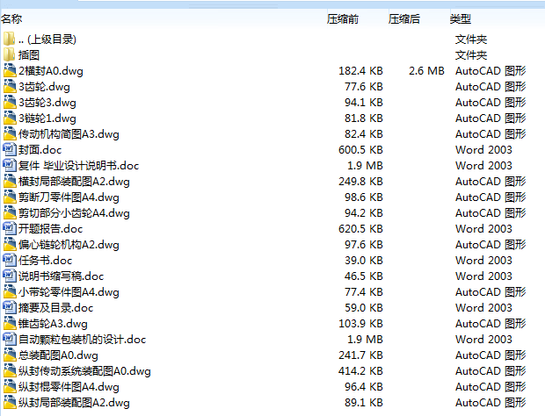Click the 复件 毕业设计说明书.doc Word icon
The height and width of the screenshot is (416, 545).
[x=10, y=165]
